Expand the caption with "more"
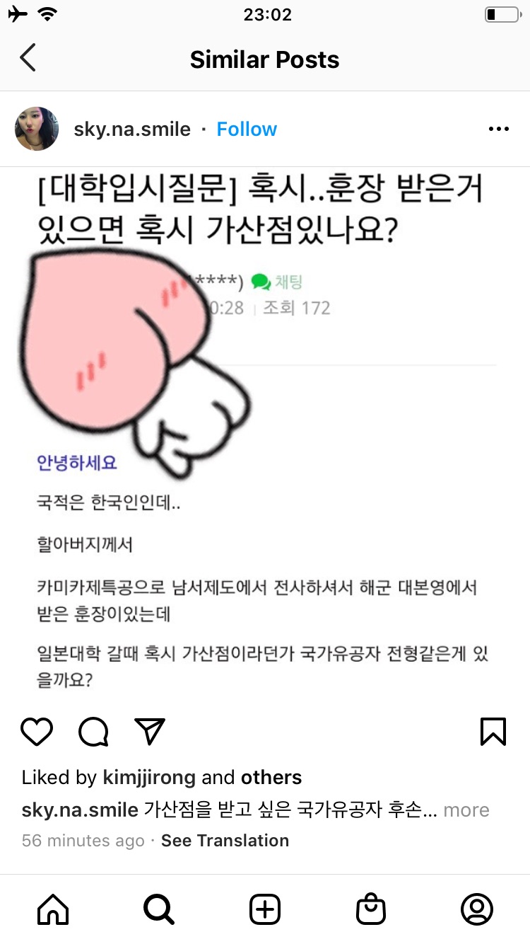 pyautogui.click(x=466, y=810)
